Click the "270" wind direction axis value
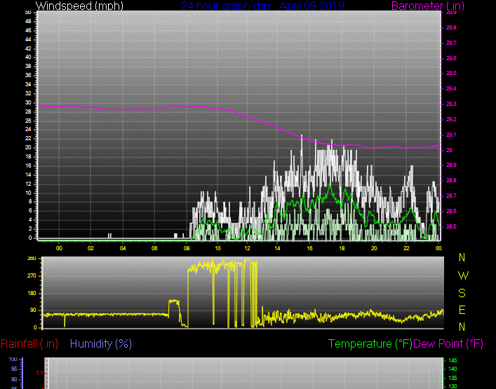 coord(32,276)
